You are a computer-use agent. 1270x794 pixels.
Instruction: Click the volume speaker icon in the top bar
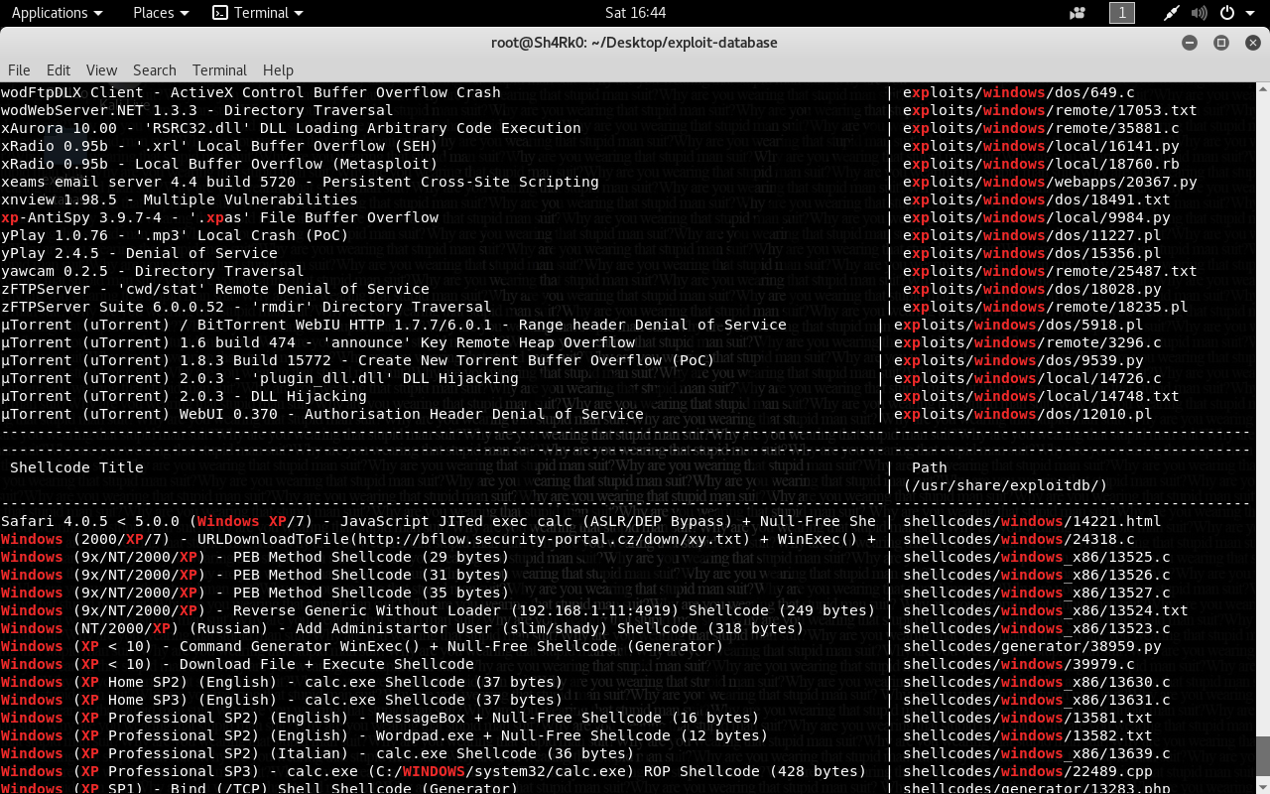coord(1198,13)
